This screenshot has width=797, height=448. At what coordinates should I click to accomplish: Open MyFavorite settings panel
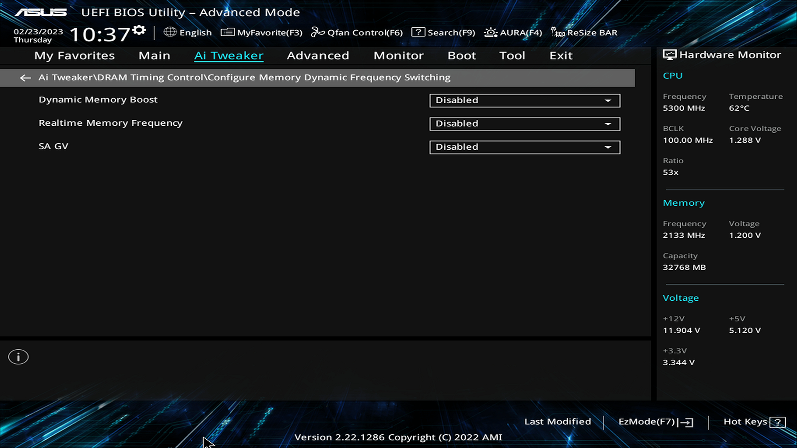pyautogui.click(x=262, y=32)
